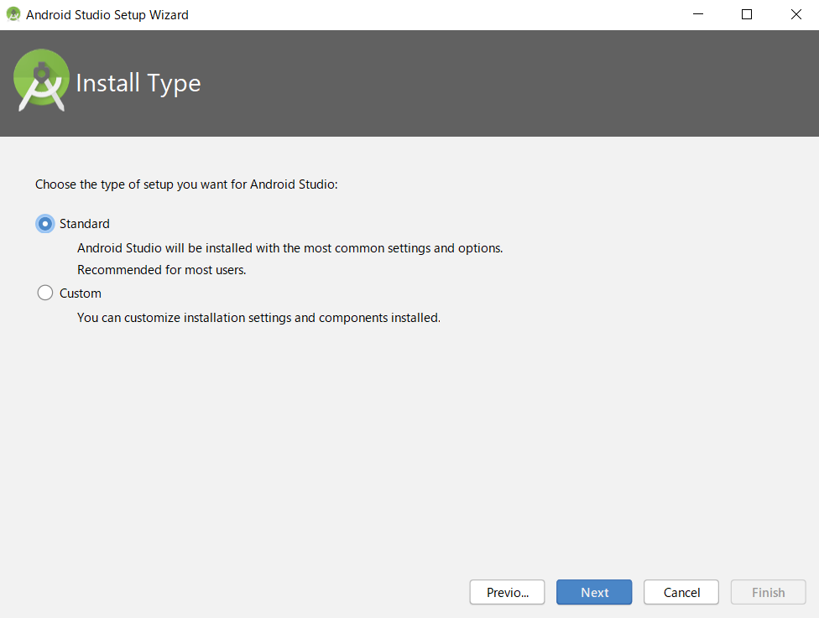Click the 'most common settings and options' description
This screenshot has width=819, height=618.
point(290,248)
